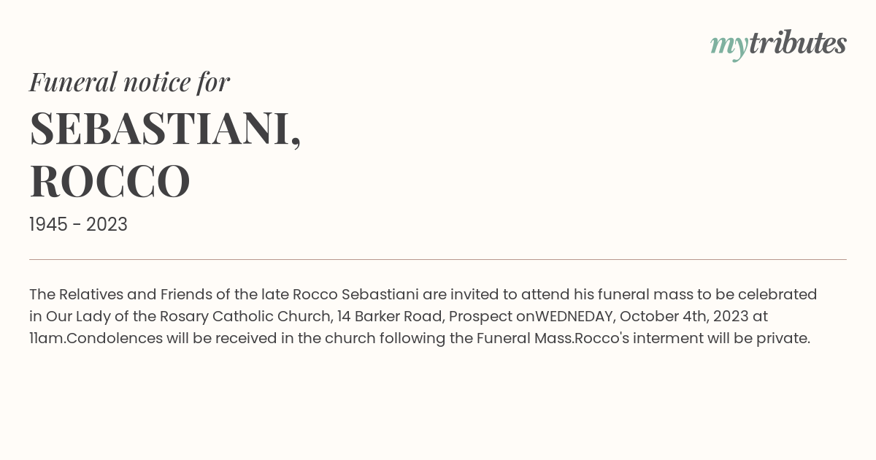Click the word 'WEDNEDAY' in the notice
This screenshot has width=876, height=460.
tap(574, 316)
